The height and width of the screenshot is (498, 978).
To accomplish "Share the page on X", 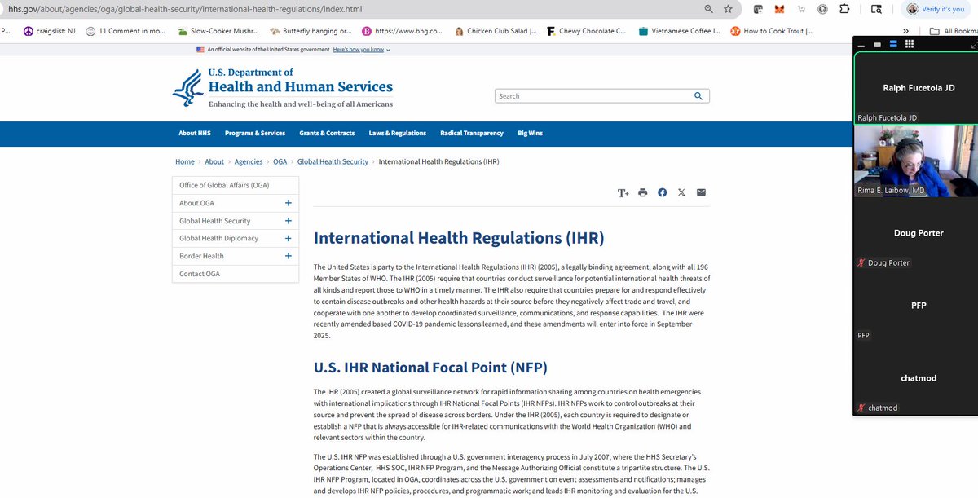I will 681,192.
